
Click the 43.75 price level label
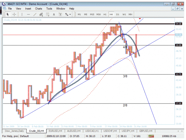pyautogui.click(x=179, y=74)
